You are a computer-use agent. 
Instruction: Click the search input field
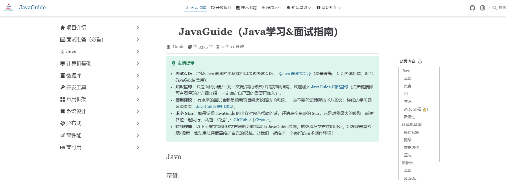(x=499, y=8)
